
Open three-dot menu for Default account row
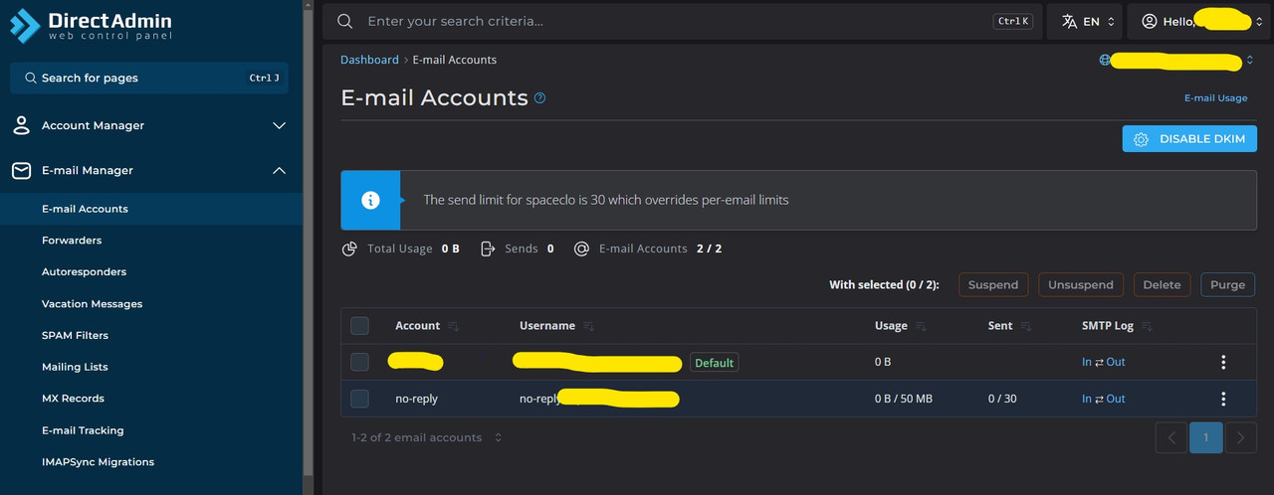pyautogui.click(x=1223, y=362)
